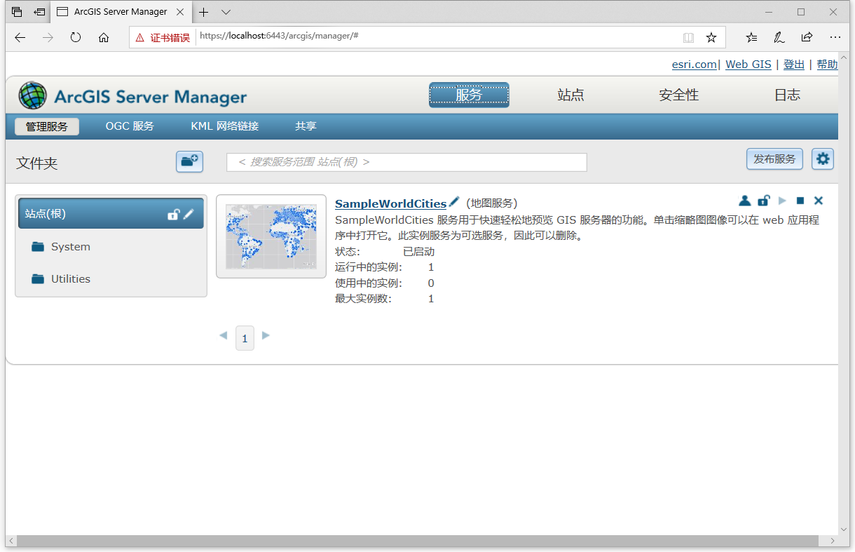This screenshot has width=855, height=552.
Task: Click the certificate error warning
Action: (163, 37)
